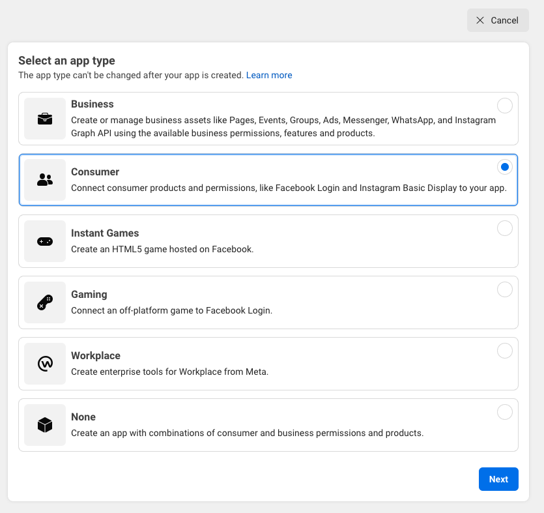
Task: Click the Business title text
Action: 93,104
